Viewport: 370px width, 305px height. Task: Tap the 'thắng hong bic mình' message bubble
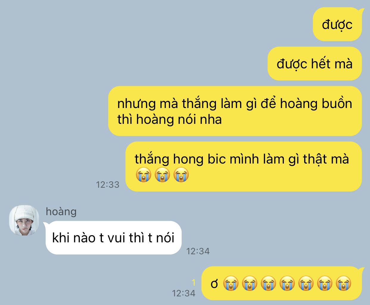(x=243, y=167)
